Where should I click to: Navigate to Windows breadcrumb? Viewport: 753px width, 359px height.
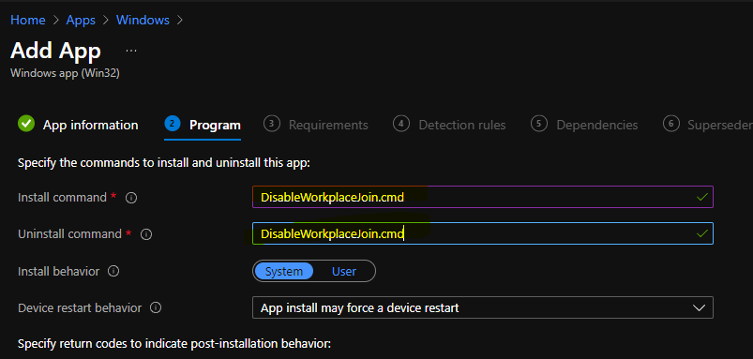click(143, 21)
